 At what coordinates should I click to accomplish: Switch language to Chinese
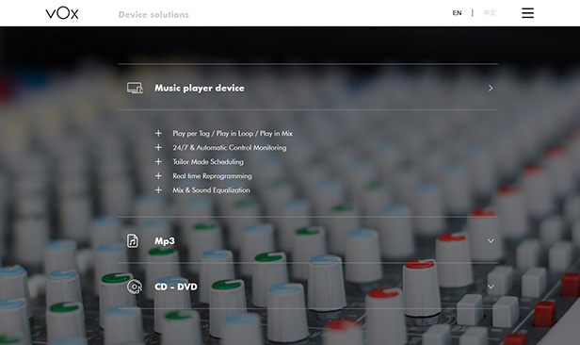point(490,13)
